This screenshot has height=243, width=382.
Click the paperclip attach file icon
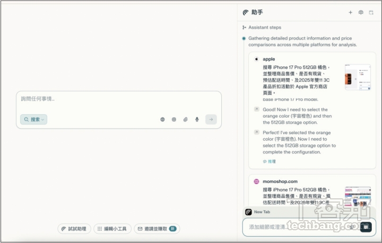pyautogui.click(x=185, y=120)
